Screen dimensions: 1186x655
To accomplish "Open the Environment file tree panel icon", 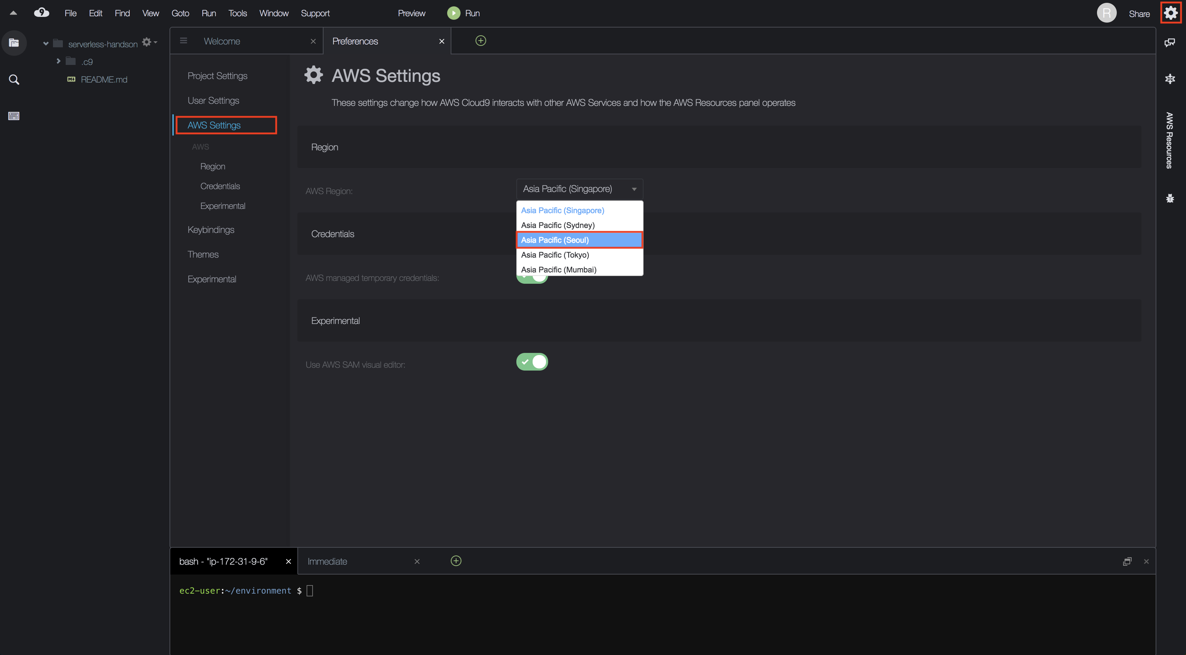I will pos(14,43).
